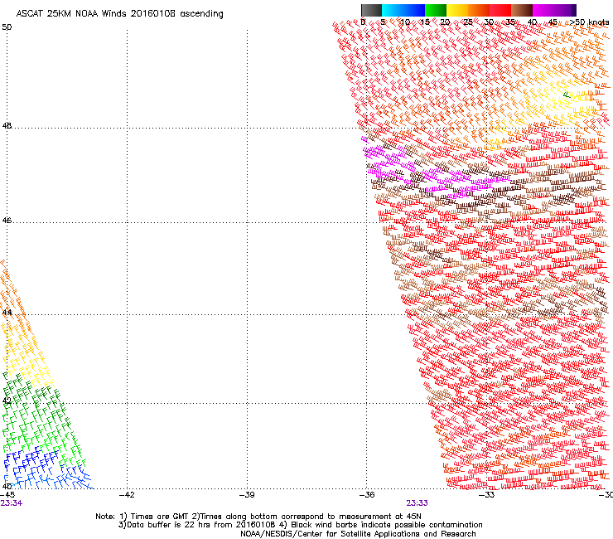This screenshot has width=613, height=539.
Task: Click the blue 10-15 knots color swatch
Action: 414,10
